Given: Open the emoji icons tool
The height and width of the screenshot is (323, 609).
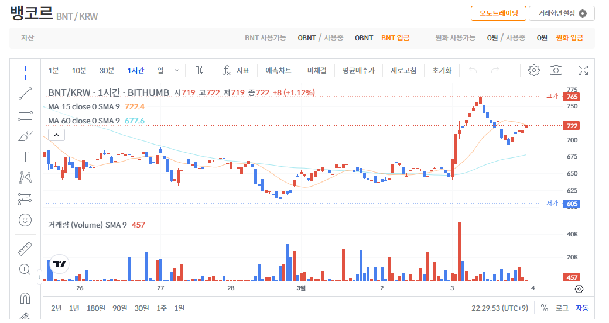Looking at the screenshot, I should (25, 220).
